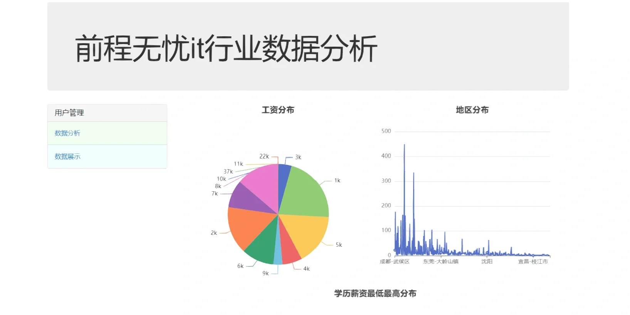Click the 地区分布 chart title
Viewport: 630px width, 315px height.
coord(472,110)
